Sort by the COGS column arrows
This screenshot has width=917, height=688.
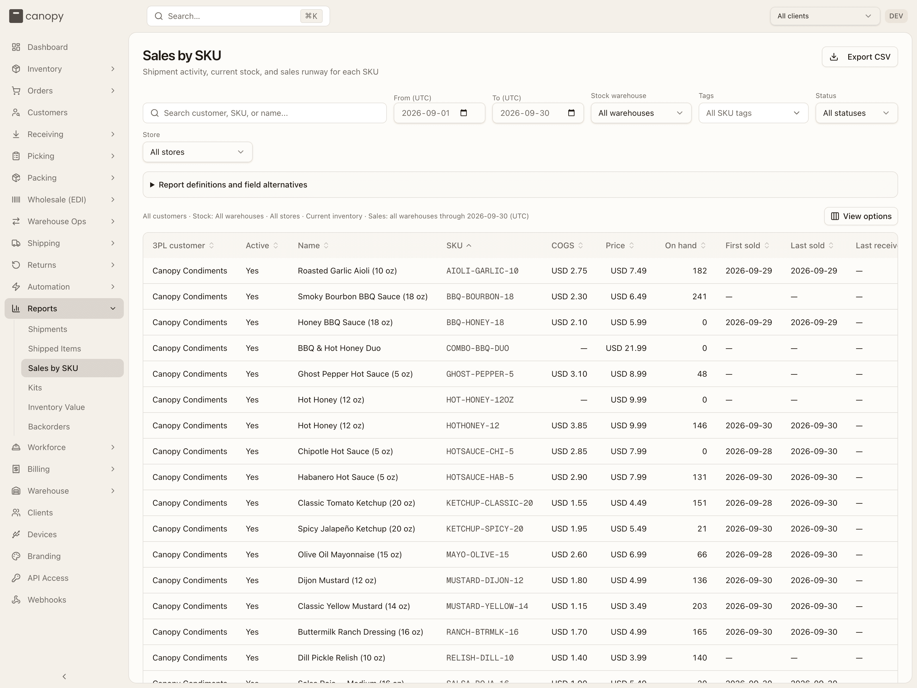pyautogui.click(x=581, y=245)
